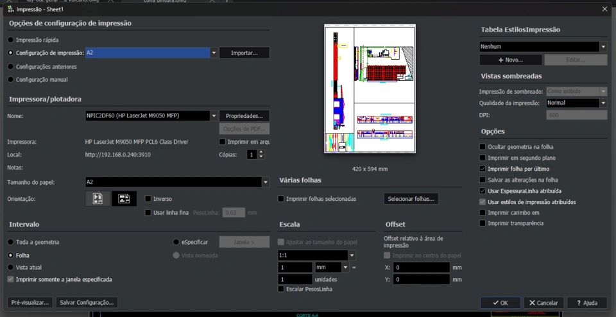
Task: Select portrait orientation icon
Action: pyautogui.click(x=98, y=199)
